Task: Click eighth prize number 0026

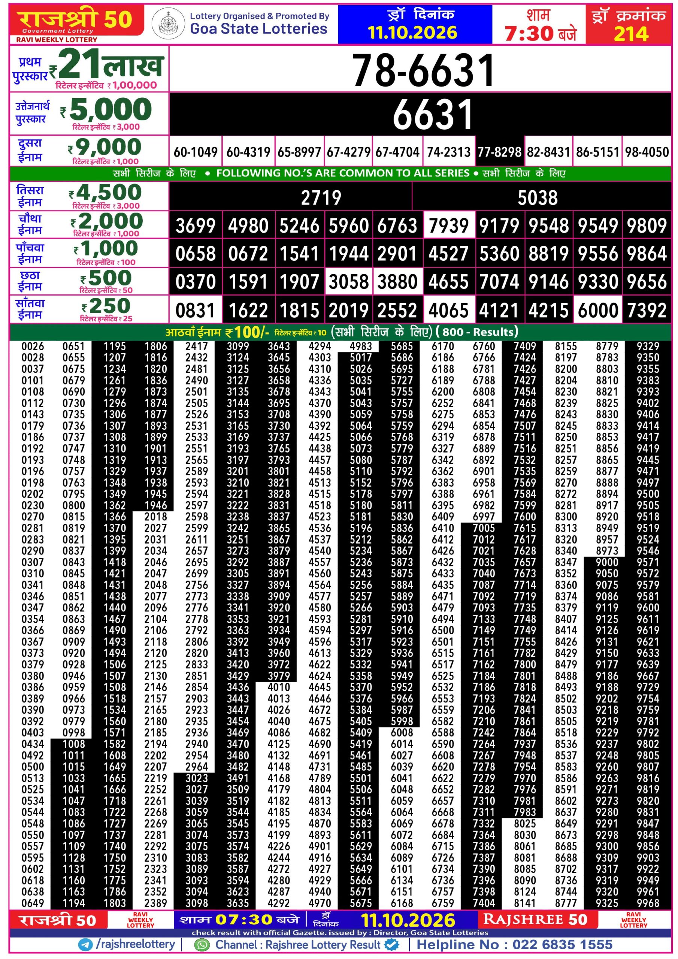Action: point(33,346)
